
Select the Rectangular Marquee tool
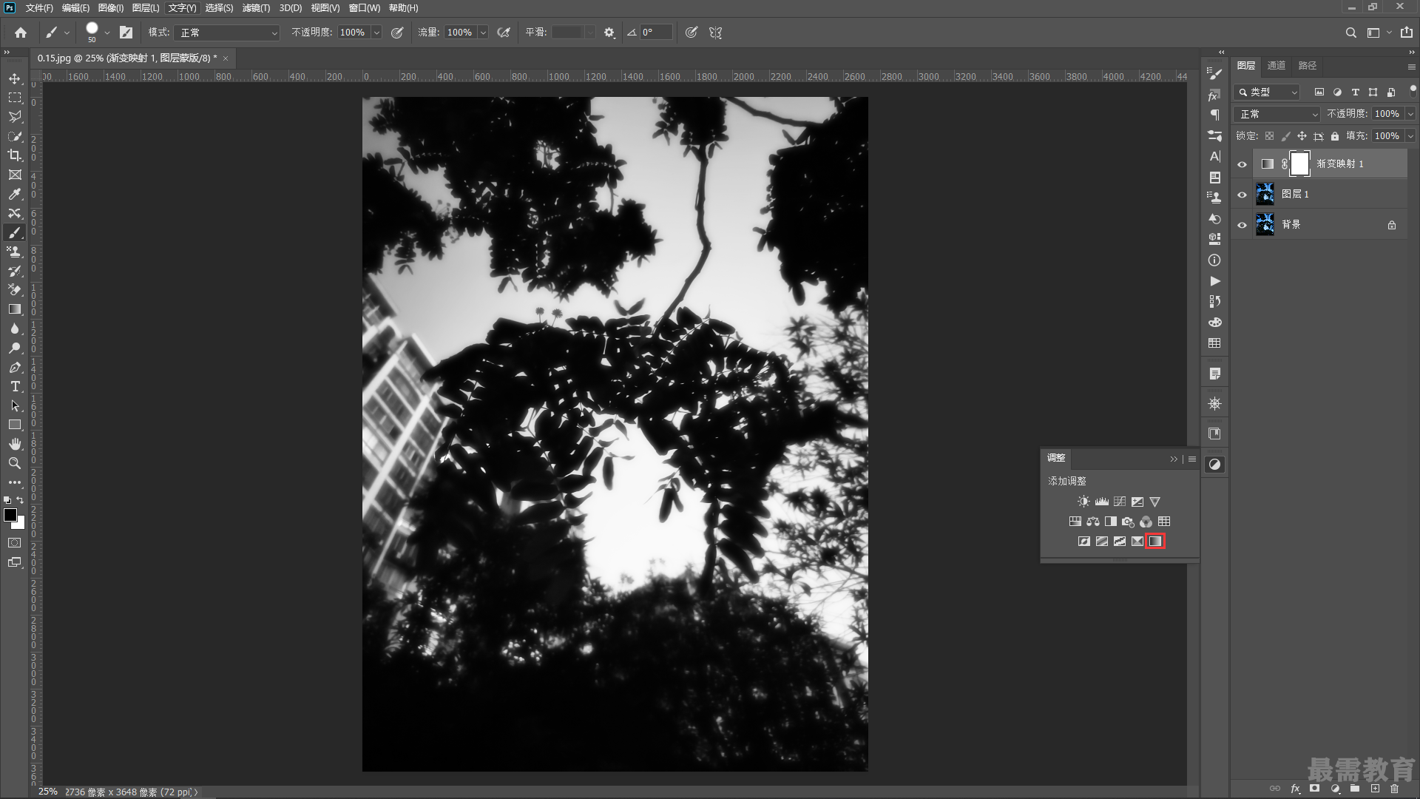click(x=15, y=98)
